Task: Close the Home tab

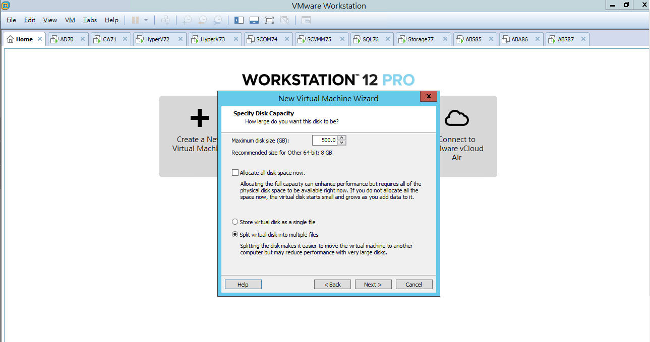Action: (x=40, y=39)
